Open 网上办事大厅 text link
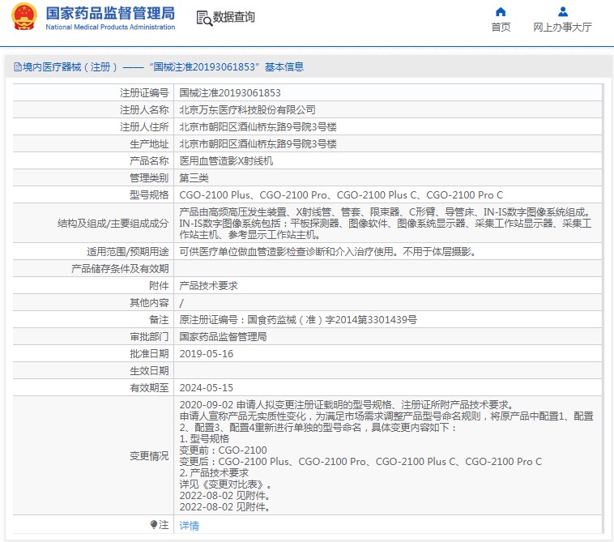This screenshot has width=614, height=542. pos(562,27)
